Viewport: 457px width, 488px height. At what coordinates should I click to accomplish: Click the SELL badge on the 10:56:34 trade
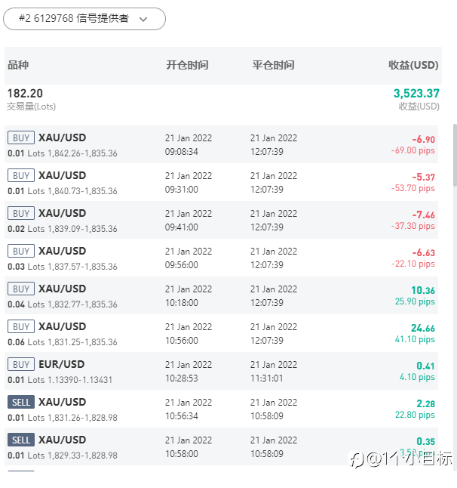(x=21, y=402)
